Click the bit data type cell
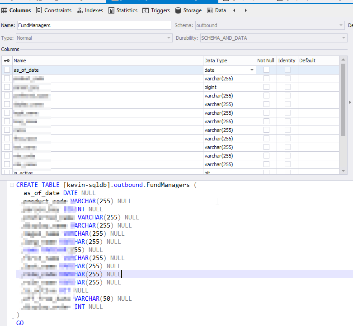353x326 pixels. tap(230, 172)
